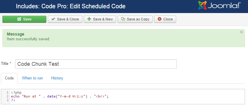Viewport: 248px width, 107px height.
Task: Click inside the Title input field
Action: coord(96,64)
